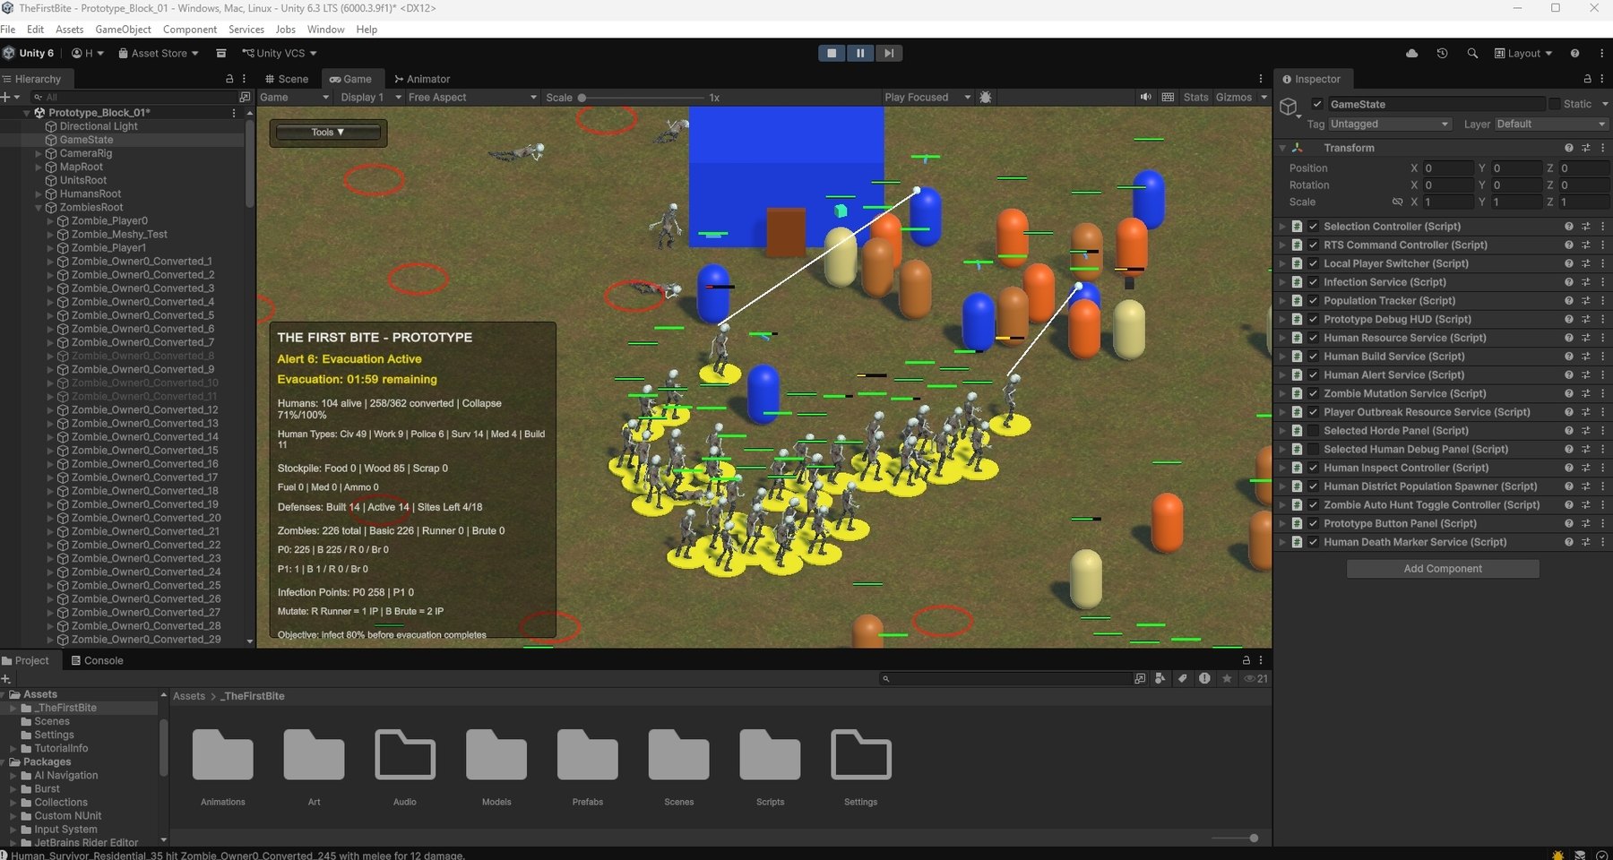Open the Layout dropdown
Screen dimensions: 1613x860
(1523, 53)
